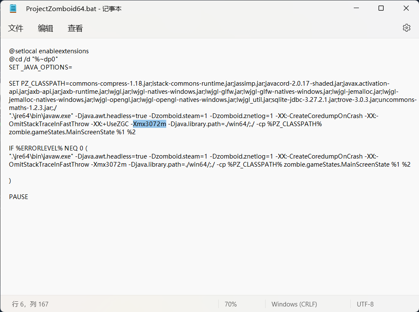
Task: Click the 'SET _JAVA_OPTIONS=' line
Action: pos(40,67)
